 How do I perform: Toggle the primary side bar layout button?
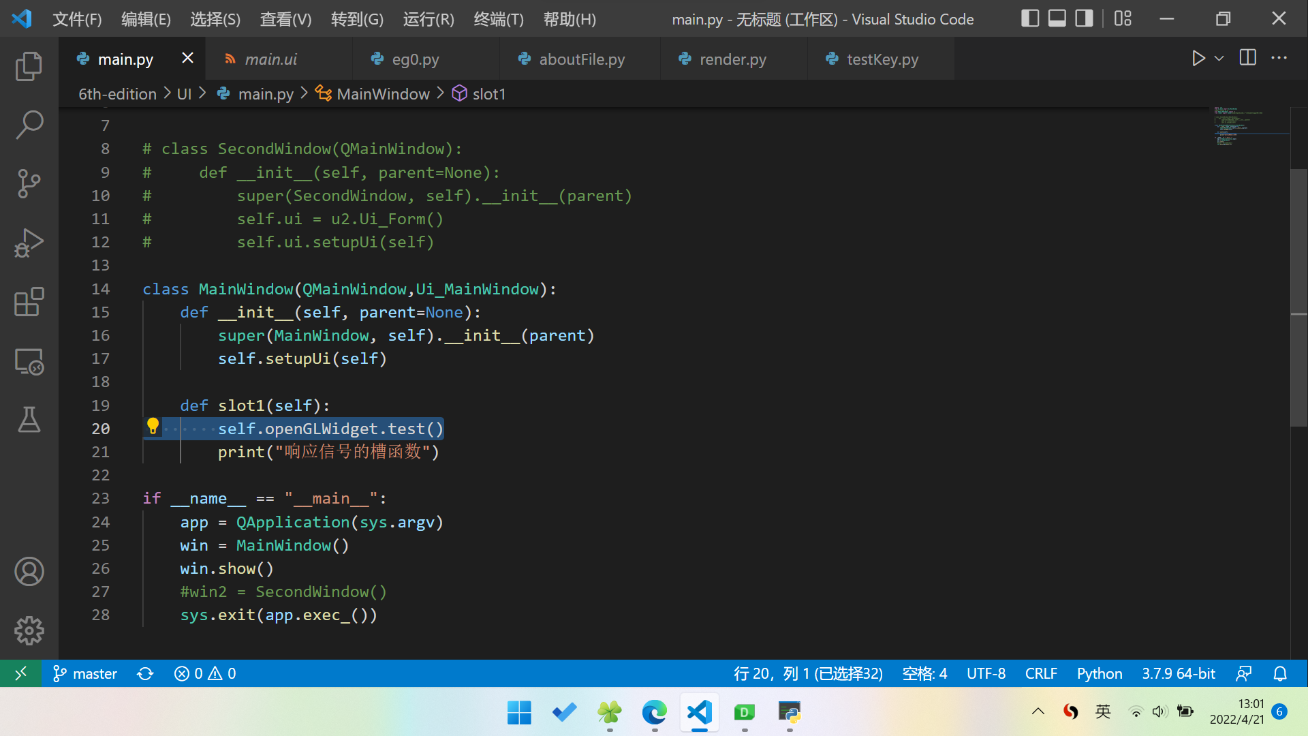pos(1029,18)
